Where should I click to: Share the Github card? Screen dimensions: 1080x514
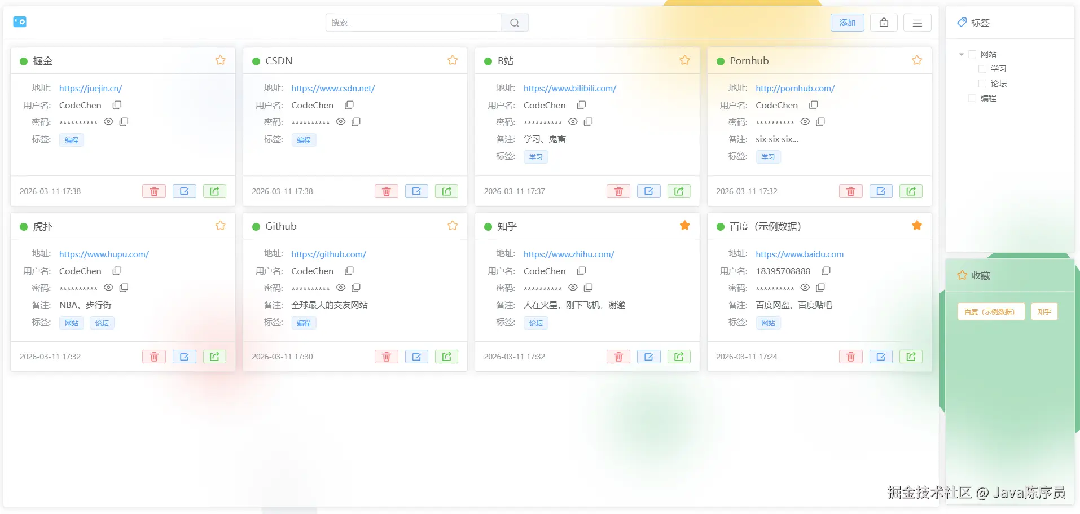coord(447,357)
